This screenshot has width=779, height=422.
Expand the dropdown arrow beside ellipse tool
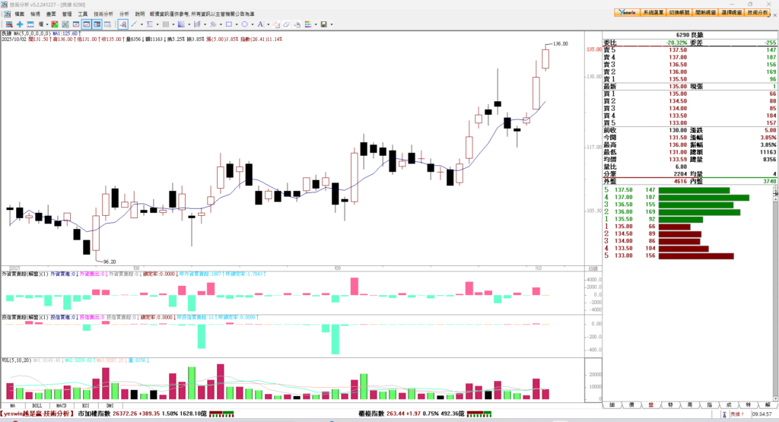tap(252, 24)
